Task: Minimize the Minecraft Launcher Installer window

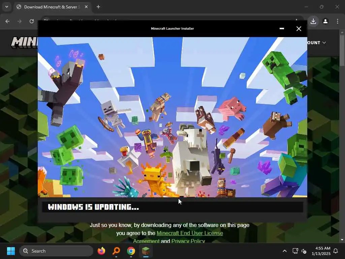Action: coord(282,29)
